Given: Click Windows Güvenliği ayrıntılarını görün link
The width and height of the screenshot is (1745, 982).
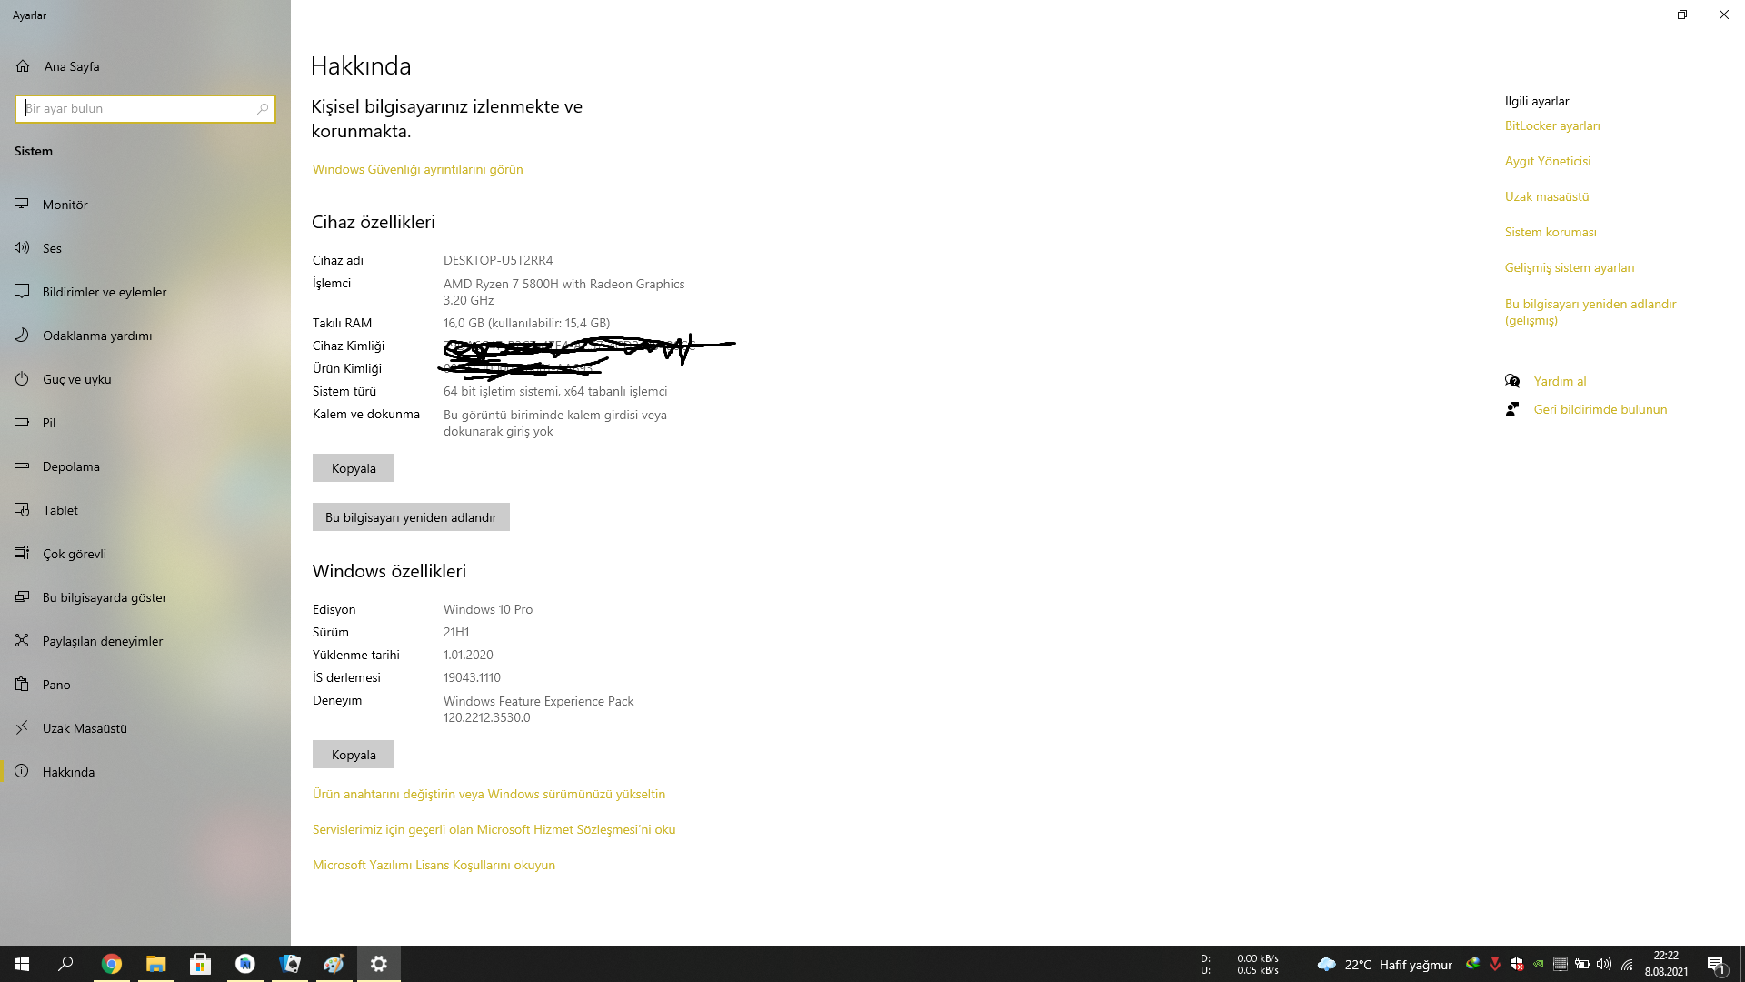Looking at the screenshot, I should (417, 169).
